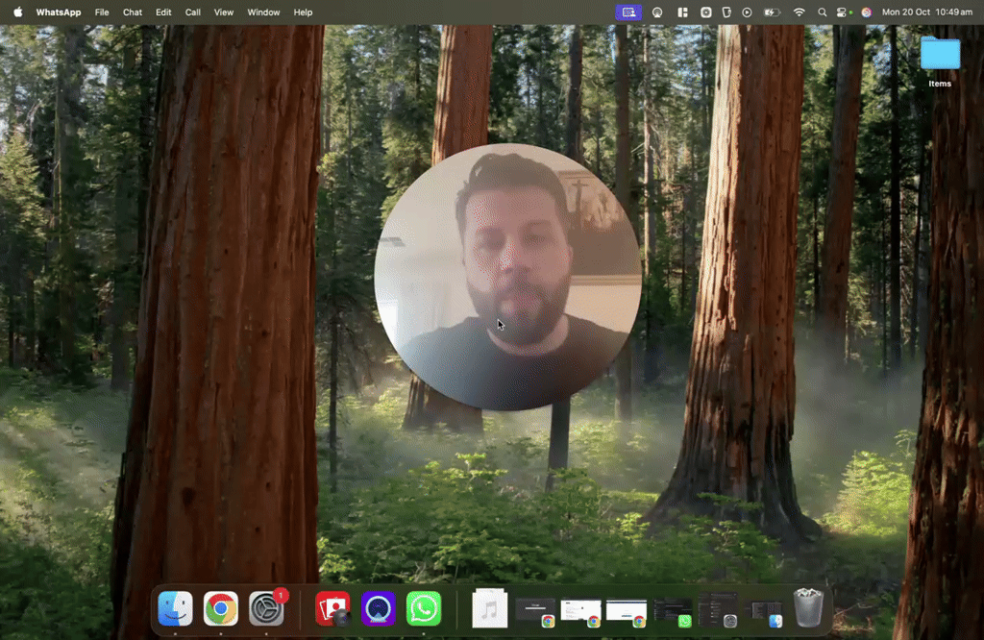Open the WhatsApp application menu

coord(59,12)
